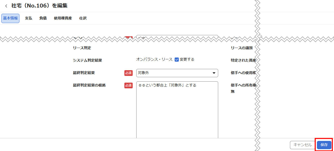The height and width of the screenshot is (151, 334).
Task: Go to the 負債 tab
Action: (43, 18)
